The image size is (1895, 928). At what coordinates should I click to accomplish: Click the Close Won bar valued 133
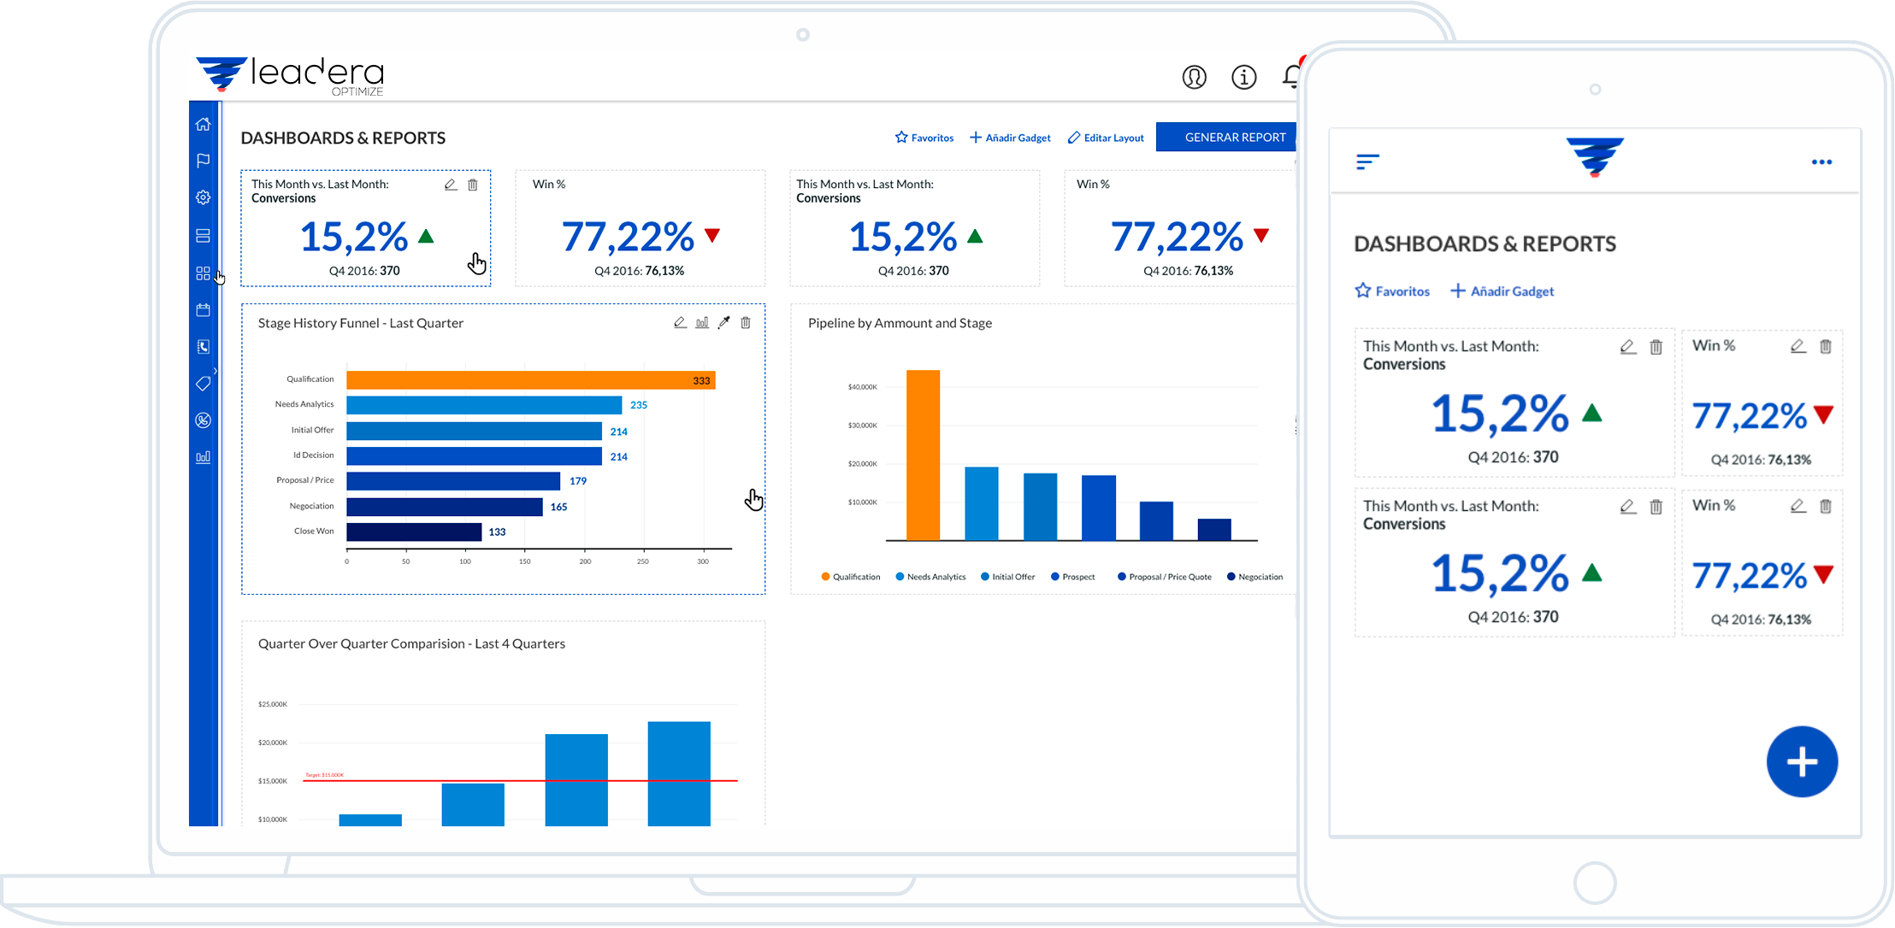(x=414, y=532)
